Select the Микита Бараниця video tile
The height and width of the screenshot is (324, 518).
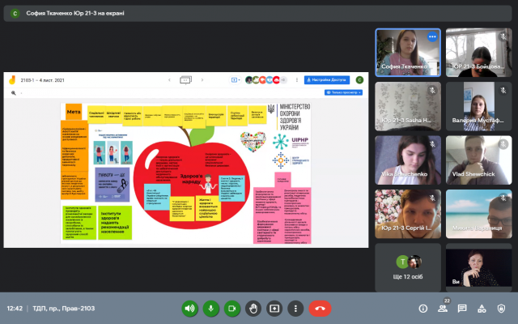(478, 214)
